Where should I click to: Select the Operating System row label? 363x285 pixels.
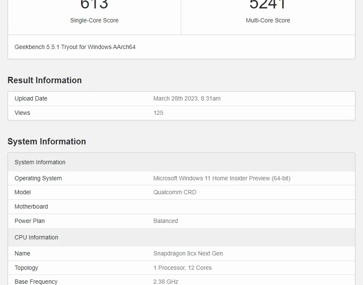pyautogui.click(x=38, y=178)
